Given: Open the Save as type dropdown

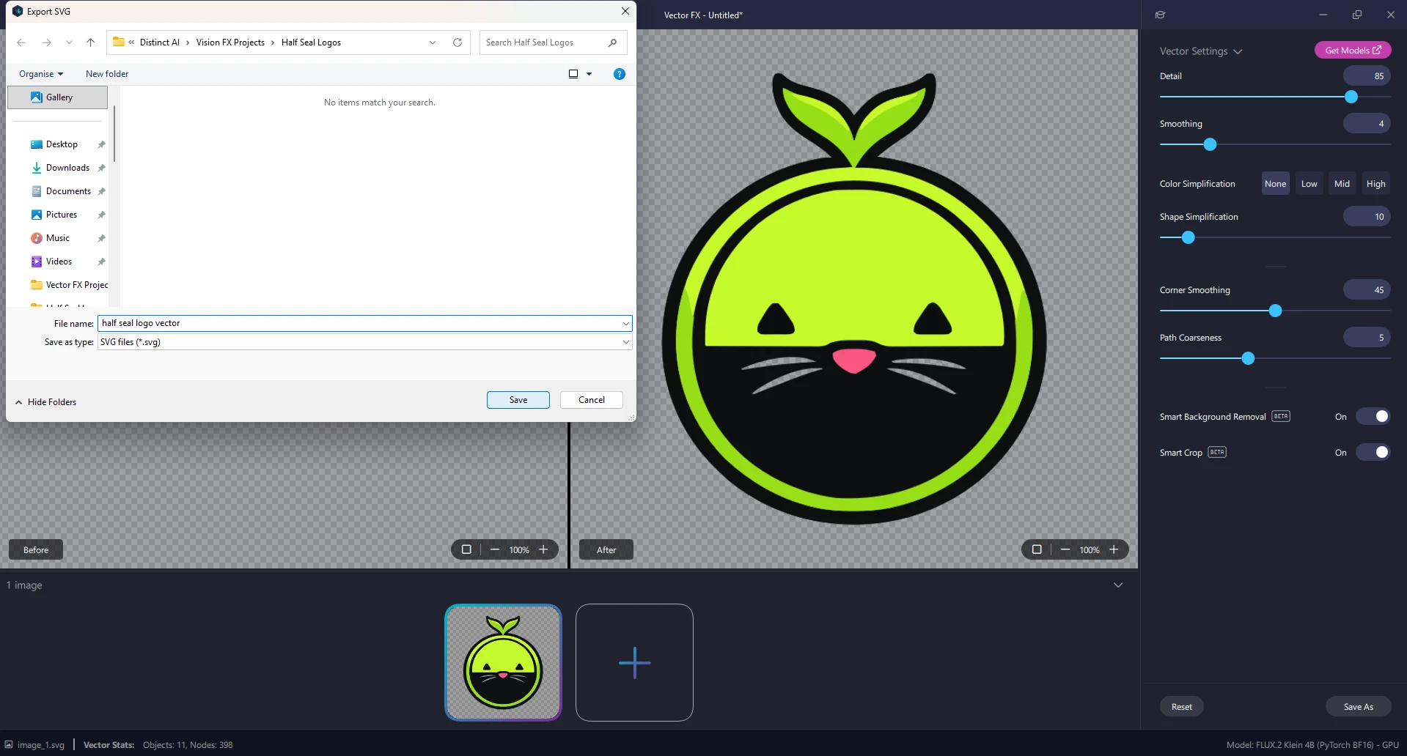Looking at the screenshot, I should click(625, 342).
